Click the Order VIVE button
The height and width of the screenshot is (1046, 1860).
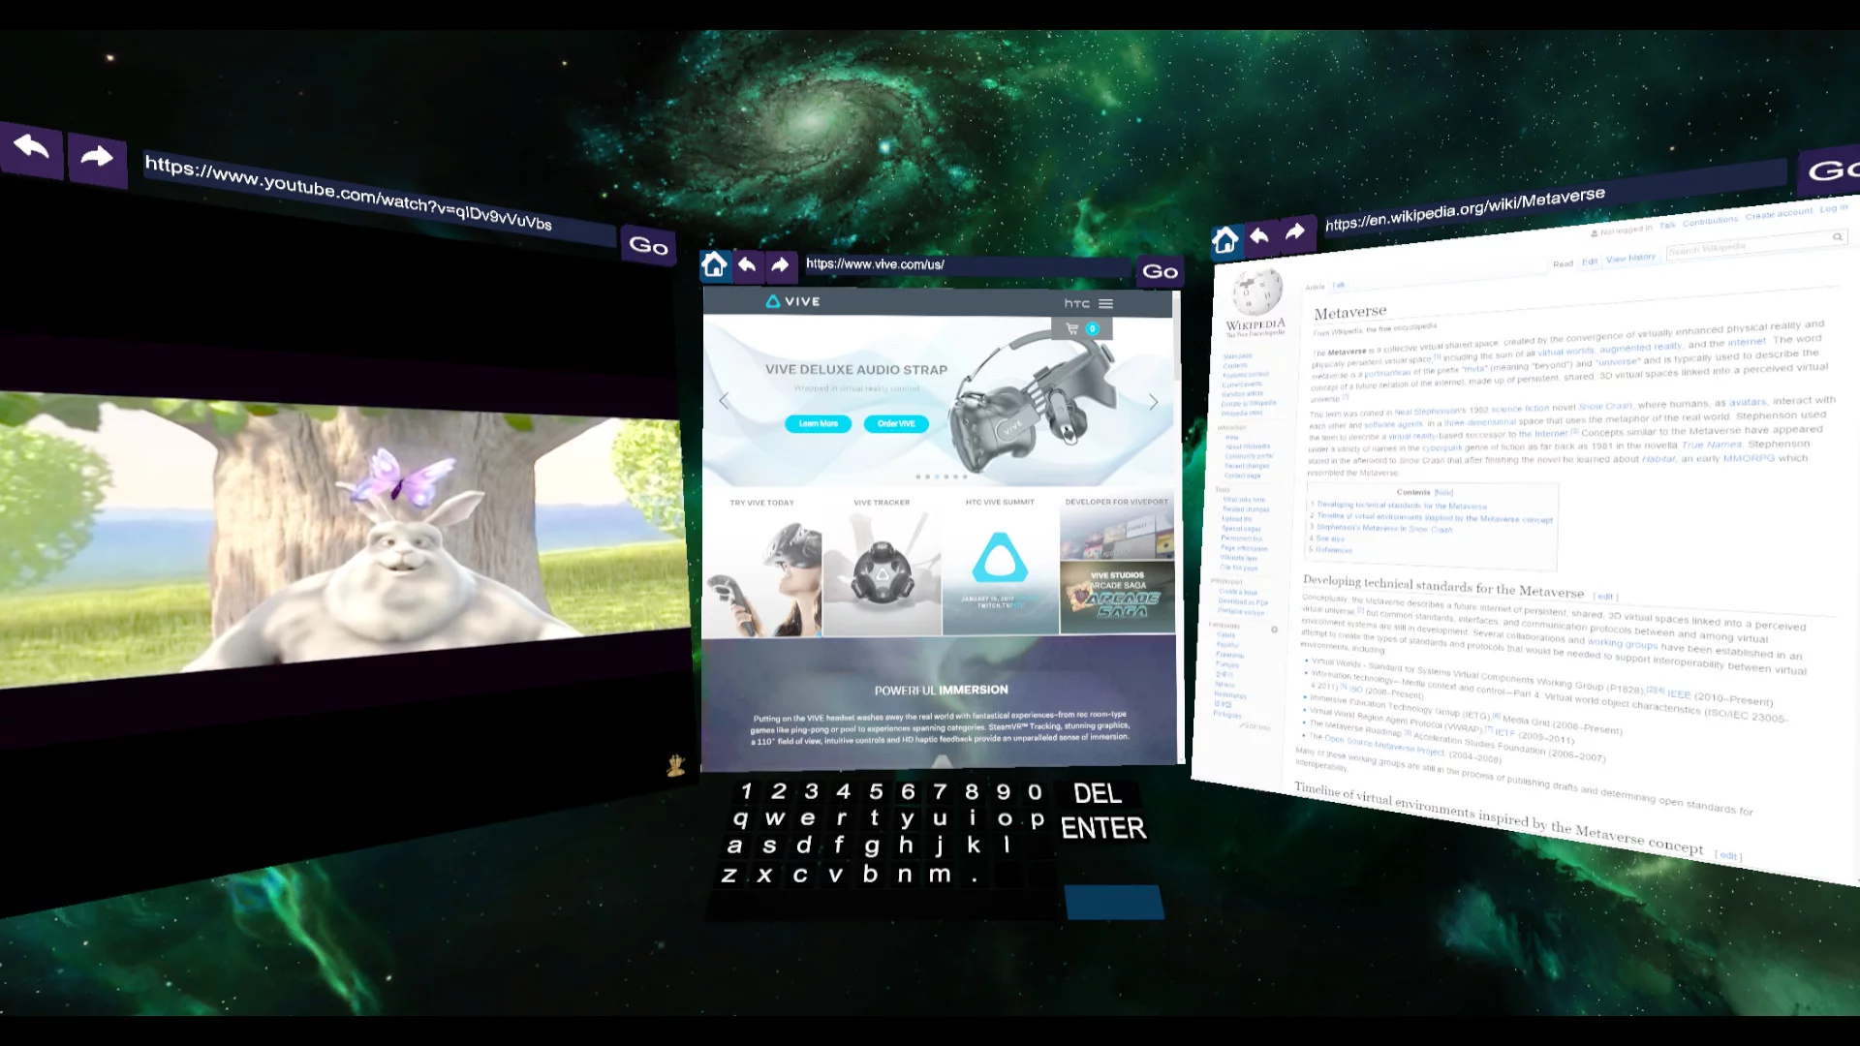pos(896,424)
